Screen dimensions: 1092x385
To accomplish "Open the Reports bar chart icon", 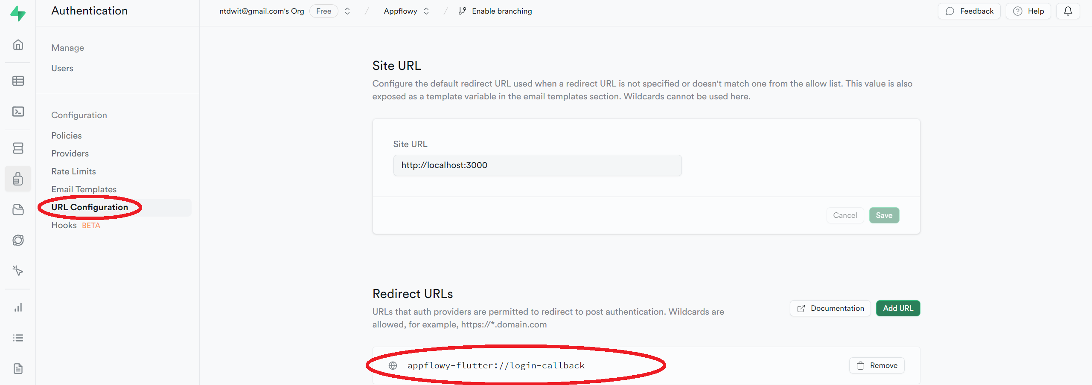I will (18, 307).
